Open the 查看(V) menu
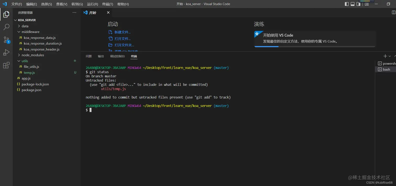The height and width of the screenshot is (186, 396). point(62,4)
